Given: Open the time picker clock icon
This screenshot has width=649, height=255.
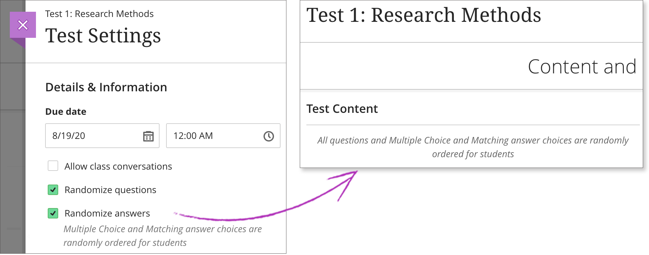Looking at the screenshot, I should [269, 136].
